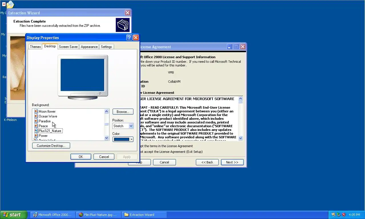Screen dimensions: 365x219
Task: Click the red shield security alert tray icon
Action: click(344, 215)
